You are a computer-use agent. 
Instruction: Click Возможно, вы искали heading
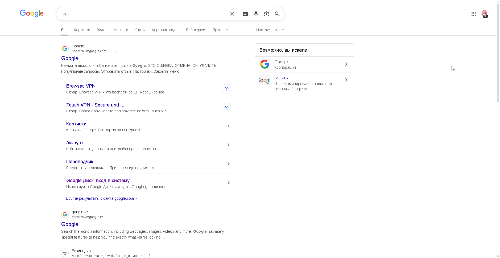[x=283, y=50]
